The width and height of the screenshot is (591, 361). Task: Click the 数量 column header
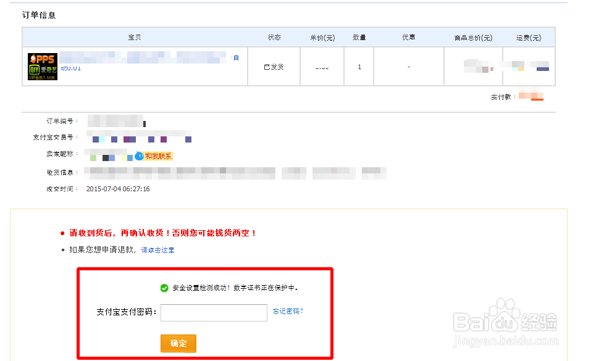pos(359,37)
